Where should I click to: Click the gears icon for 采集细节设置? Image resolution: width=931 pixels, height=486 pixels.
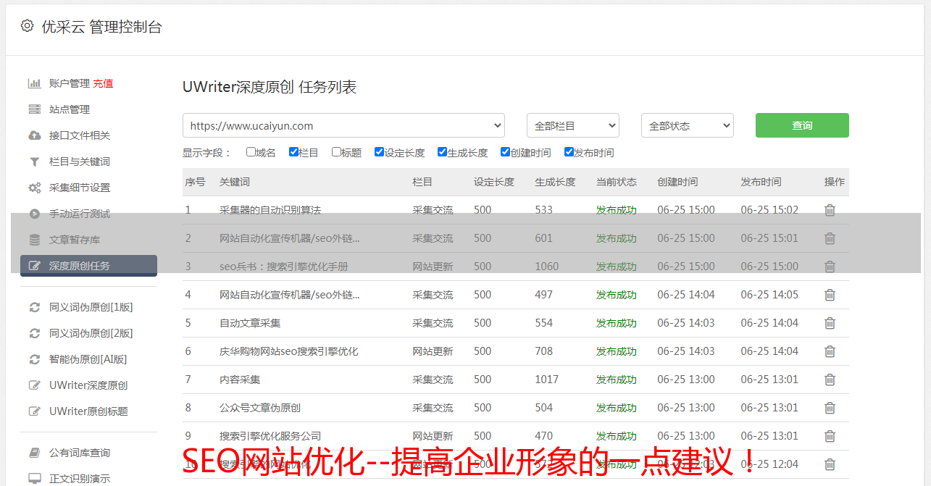34,188
